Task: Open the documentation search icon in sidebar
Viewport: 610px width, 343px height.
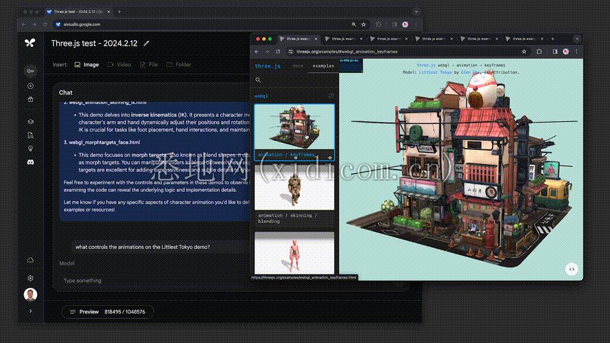Action: (x=30, y=135)
